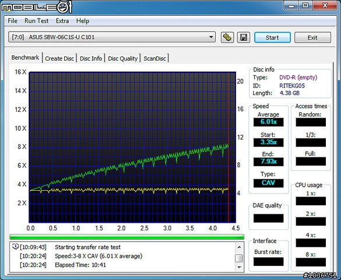Maximize the benchmark window
This screenshot has height=280, width=341.
305,5
